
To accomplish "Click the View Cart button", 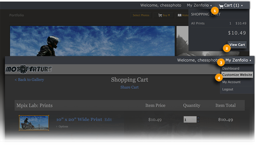I will 237,44.
